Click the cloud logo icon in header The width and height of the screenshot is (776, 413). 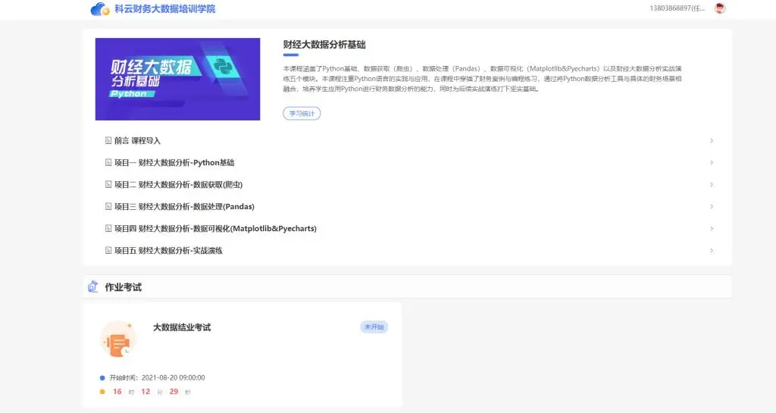coord(99,9)
